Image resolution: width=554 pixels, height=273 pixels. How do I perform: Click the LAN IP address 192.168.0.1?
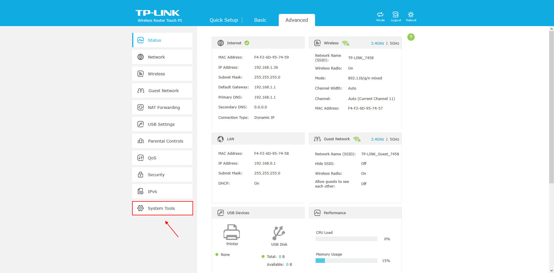265,163
